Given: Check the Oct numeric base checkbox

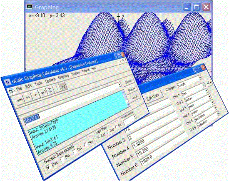Looking at the screenshot, I should (75, 151).
